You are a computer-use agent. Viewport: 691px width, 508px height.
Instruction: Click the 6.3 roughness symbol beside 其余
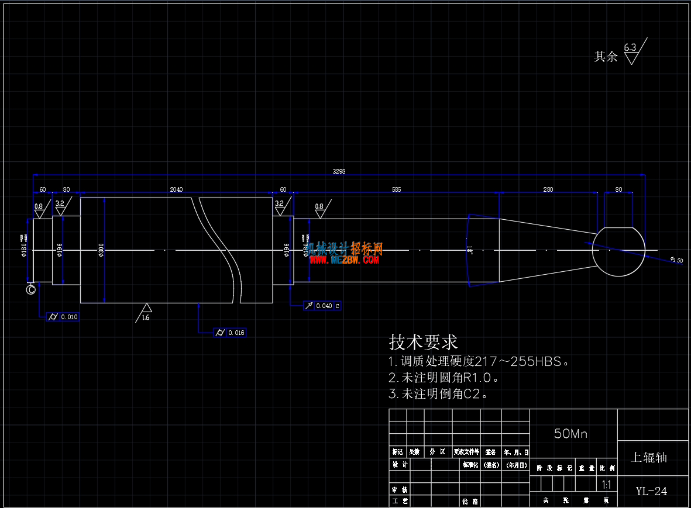tap(635, 52)
